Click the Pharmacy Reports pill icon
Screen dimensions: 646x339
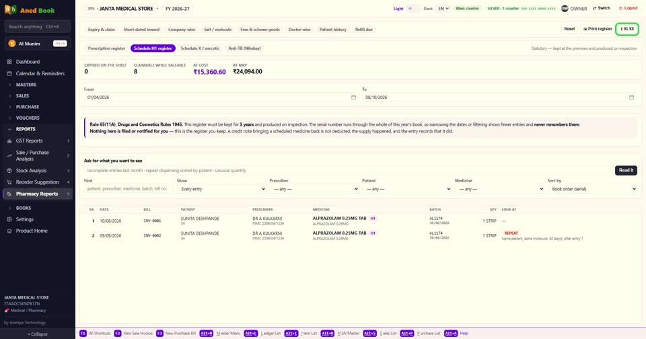click(9, 194)
